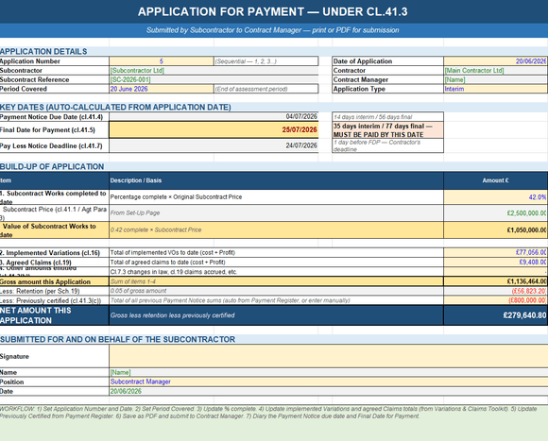Select '1 day before FDP' deadline note
Image resolution: width=548 pixels, height=441 pixels.
[x=388, y=145]
